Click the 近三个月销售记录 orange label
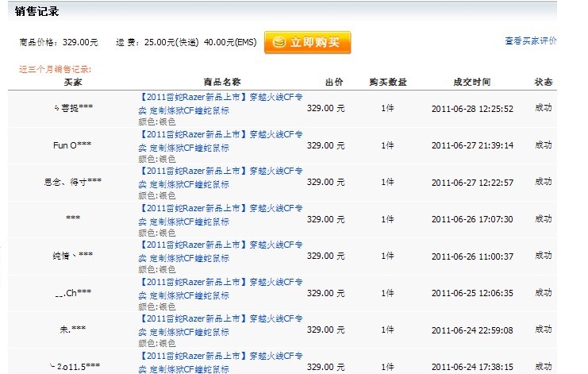This screenshot has height=374, width=588. (55, 69)
